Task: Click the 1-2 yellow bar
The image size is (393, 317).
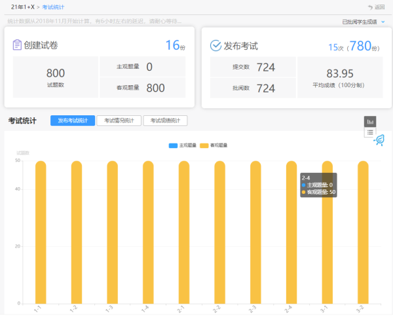Action: pyautogui.click(x=77, y=233)
